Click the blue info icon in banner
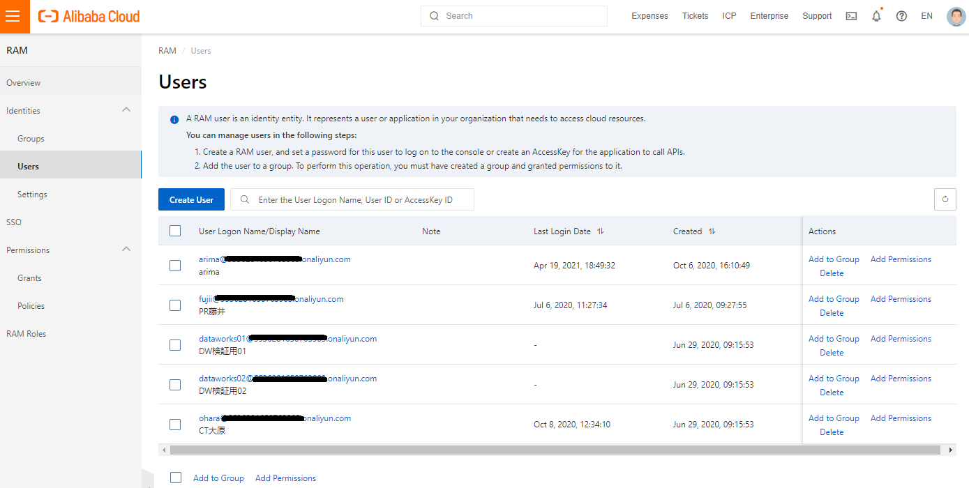 tap(174, 119)
